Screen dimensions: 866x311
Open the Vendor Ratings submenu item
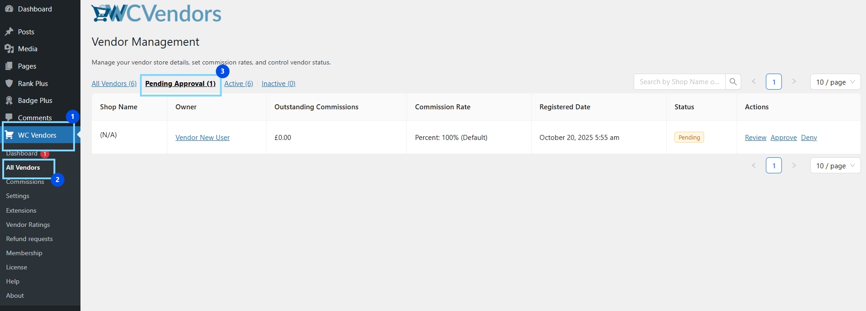(28, 225)
